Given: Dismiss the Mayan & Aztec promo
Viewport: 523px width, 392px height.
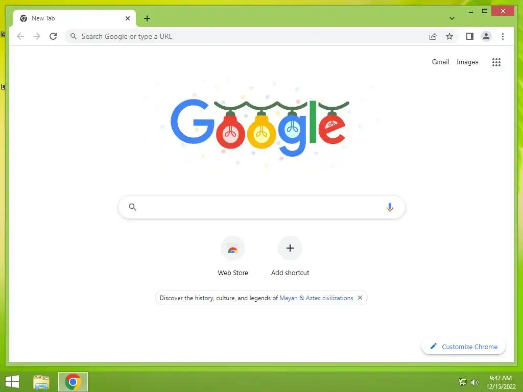Looking at the screenshot, I should point(360,298).
